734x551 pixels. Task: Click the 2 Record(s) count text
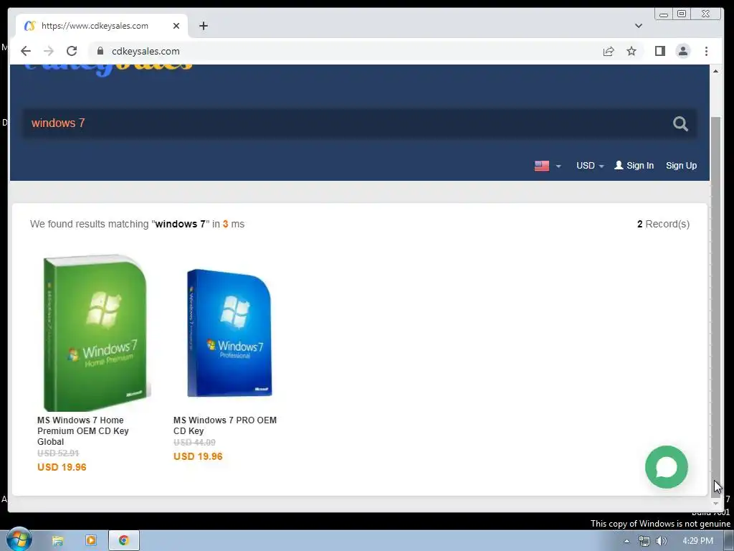pos(663,224)
